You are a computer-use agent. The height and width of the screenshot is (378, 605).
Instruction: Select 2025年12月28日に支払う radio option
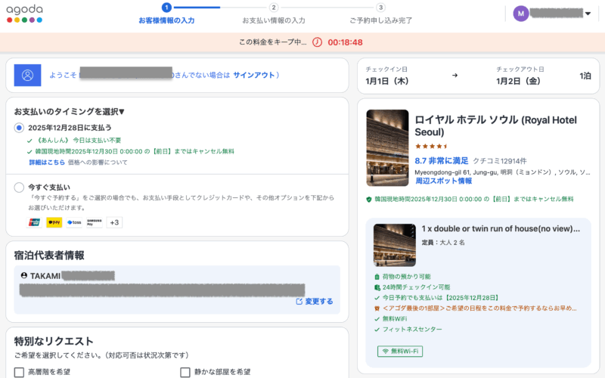tap(19, 128)
